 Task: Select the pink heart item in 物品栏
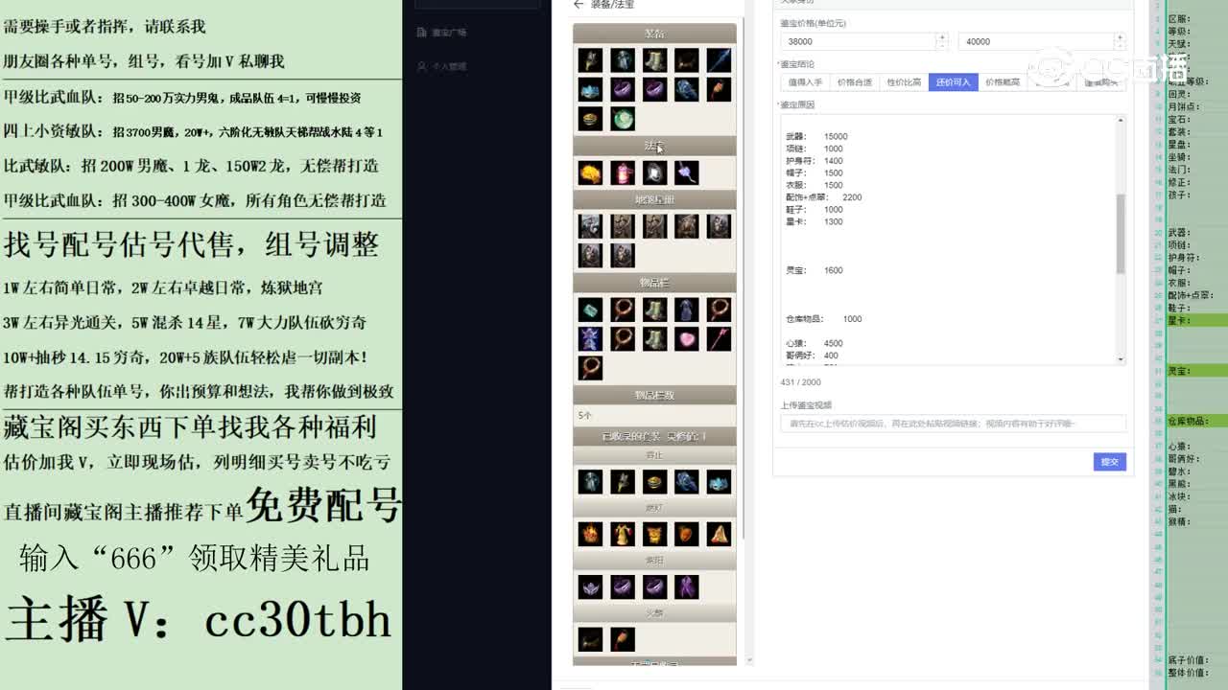pyautogui.click(x=687, y=338)
